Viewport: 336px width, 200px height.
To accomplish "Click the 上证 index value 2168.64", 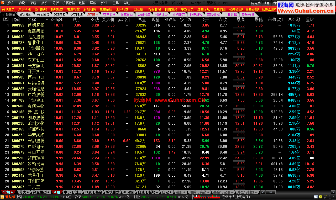I will [29, 197].
